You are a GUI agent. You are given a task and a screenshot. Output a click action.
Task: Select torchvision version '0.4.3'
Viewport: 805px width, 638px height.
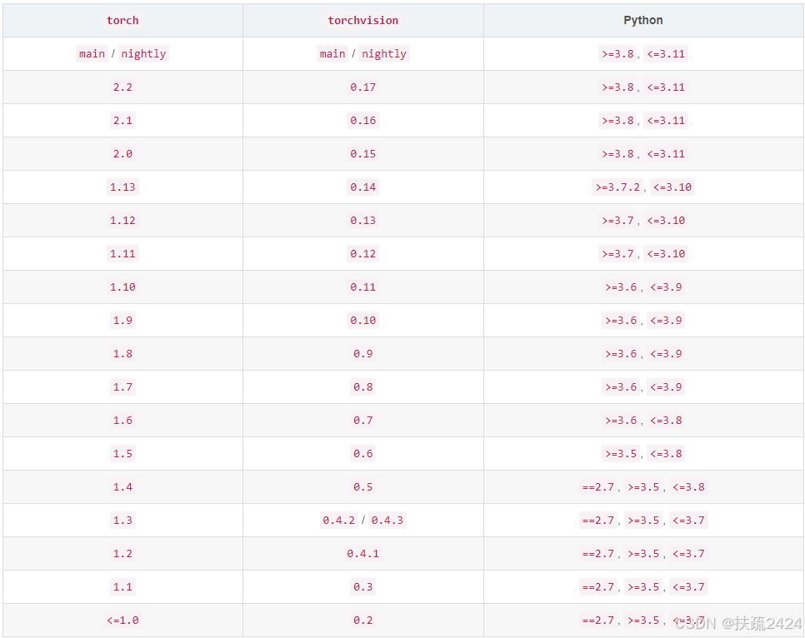[x=387, y=521]
